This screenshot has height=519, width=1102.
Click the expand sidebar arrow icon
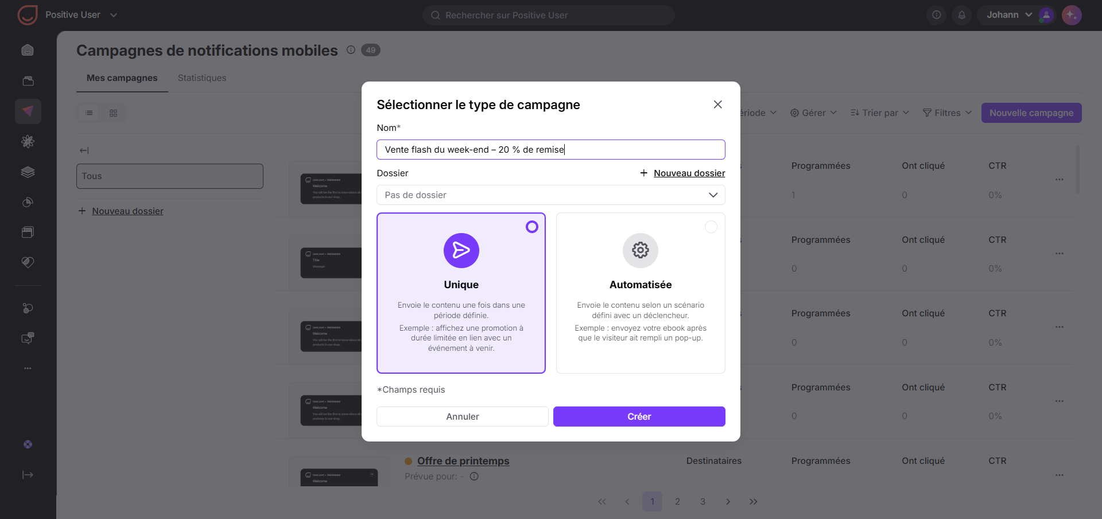click(28, 475)
